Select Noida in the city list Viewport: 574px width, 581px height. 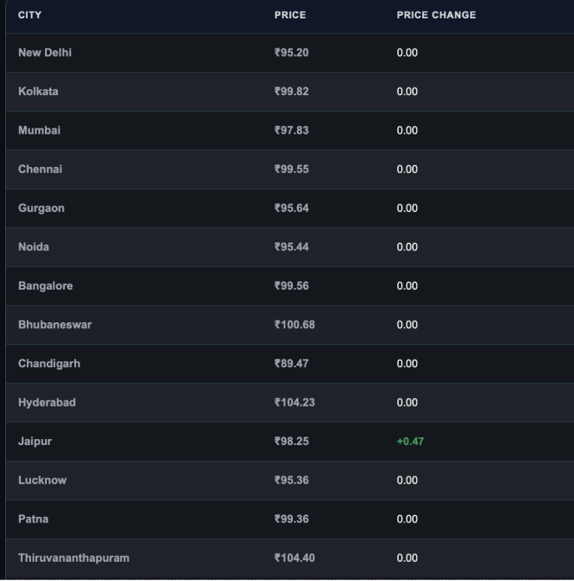click(33, 247)
